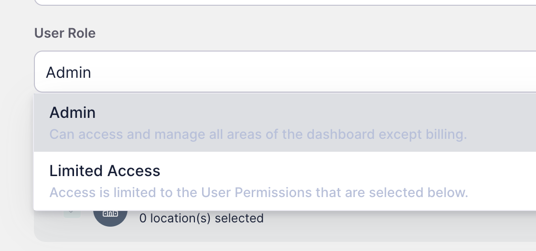This screenshot has width=536, height=251.
Task: Click empty space in the highlighted Admin row
Action: tap(308, 113)
